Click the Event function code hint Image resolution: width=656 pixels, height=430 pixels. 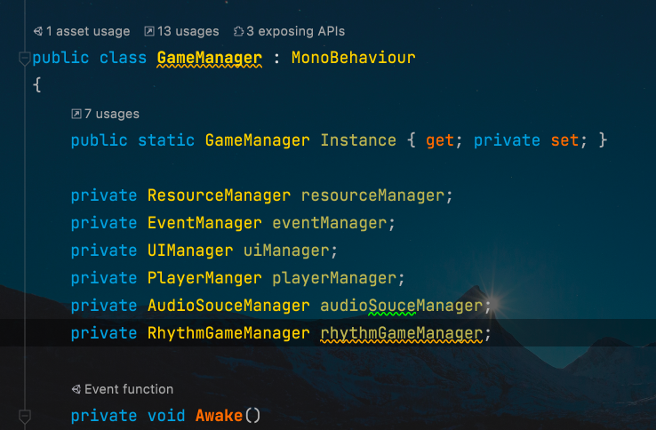tap(129, 389)
